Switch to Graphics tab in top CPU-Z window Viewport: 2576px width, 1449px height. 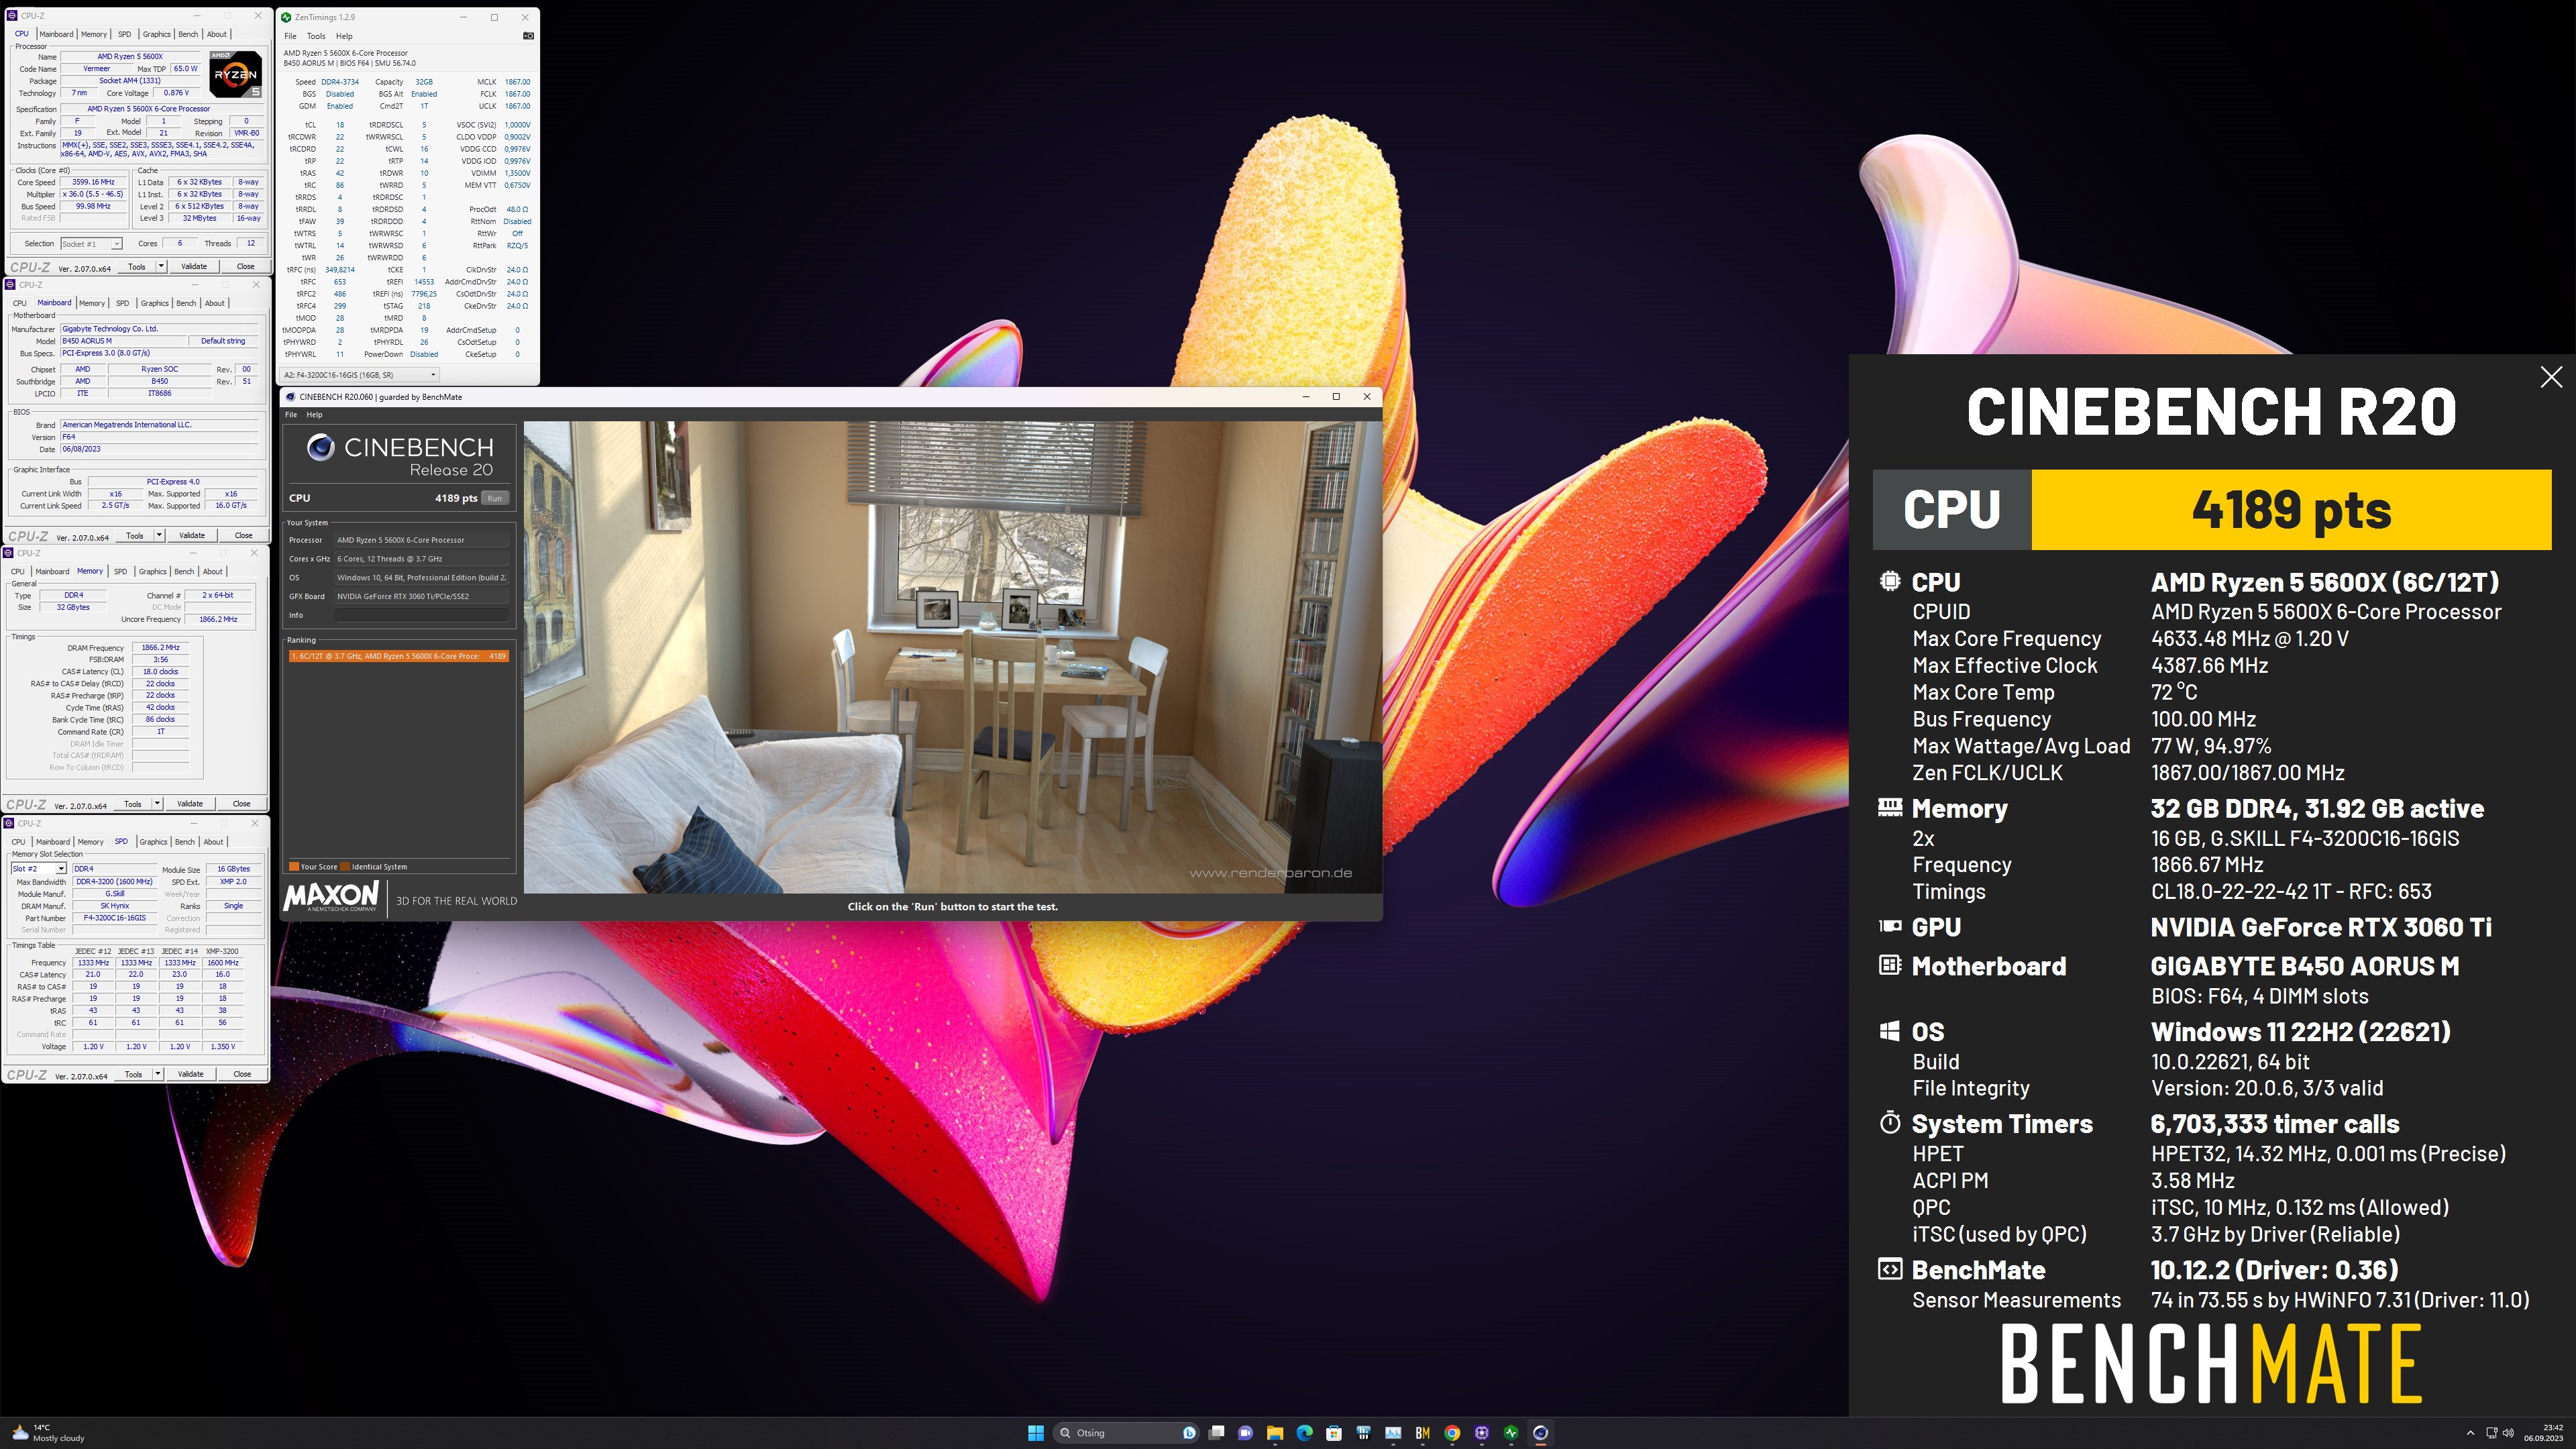pyautogui.click(x=157, y=34)
